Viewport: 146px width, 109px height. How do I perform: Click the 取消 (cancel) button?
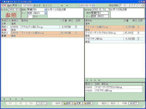coord(113,103)
